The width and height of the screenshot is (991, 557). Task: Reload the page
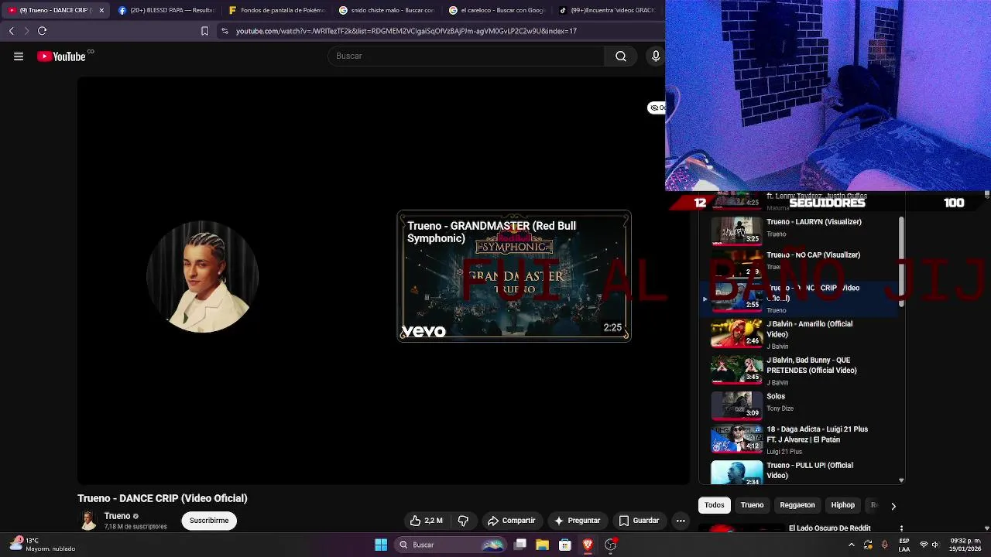(x=43, y=31)
